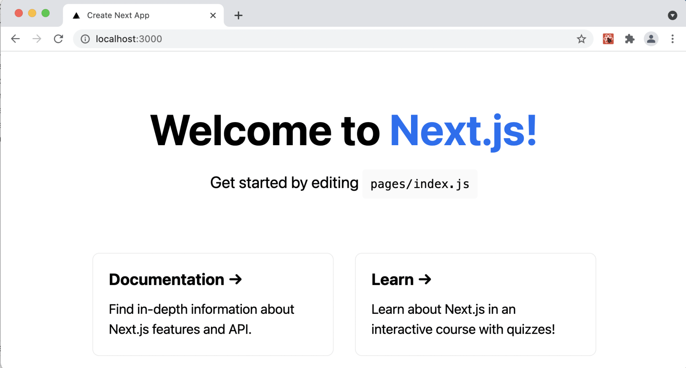Open the React Developer Tools extension icon
Viewport: 686px width, 368px height.
[x=608, y=39]
